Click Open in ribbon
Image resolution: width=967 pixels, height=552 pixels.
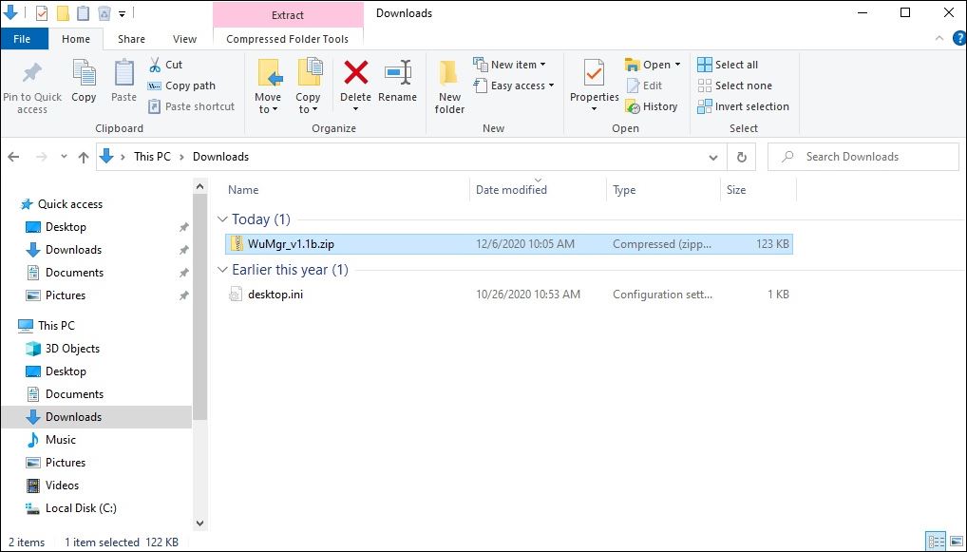pos(653,65)
